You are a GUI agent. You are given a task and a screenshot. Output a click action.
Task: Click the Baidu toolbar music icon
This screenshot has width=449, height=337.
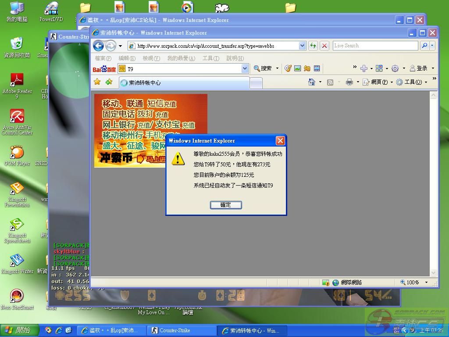pos(288,68)
